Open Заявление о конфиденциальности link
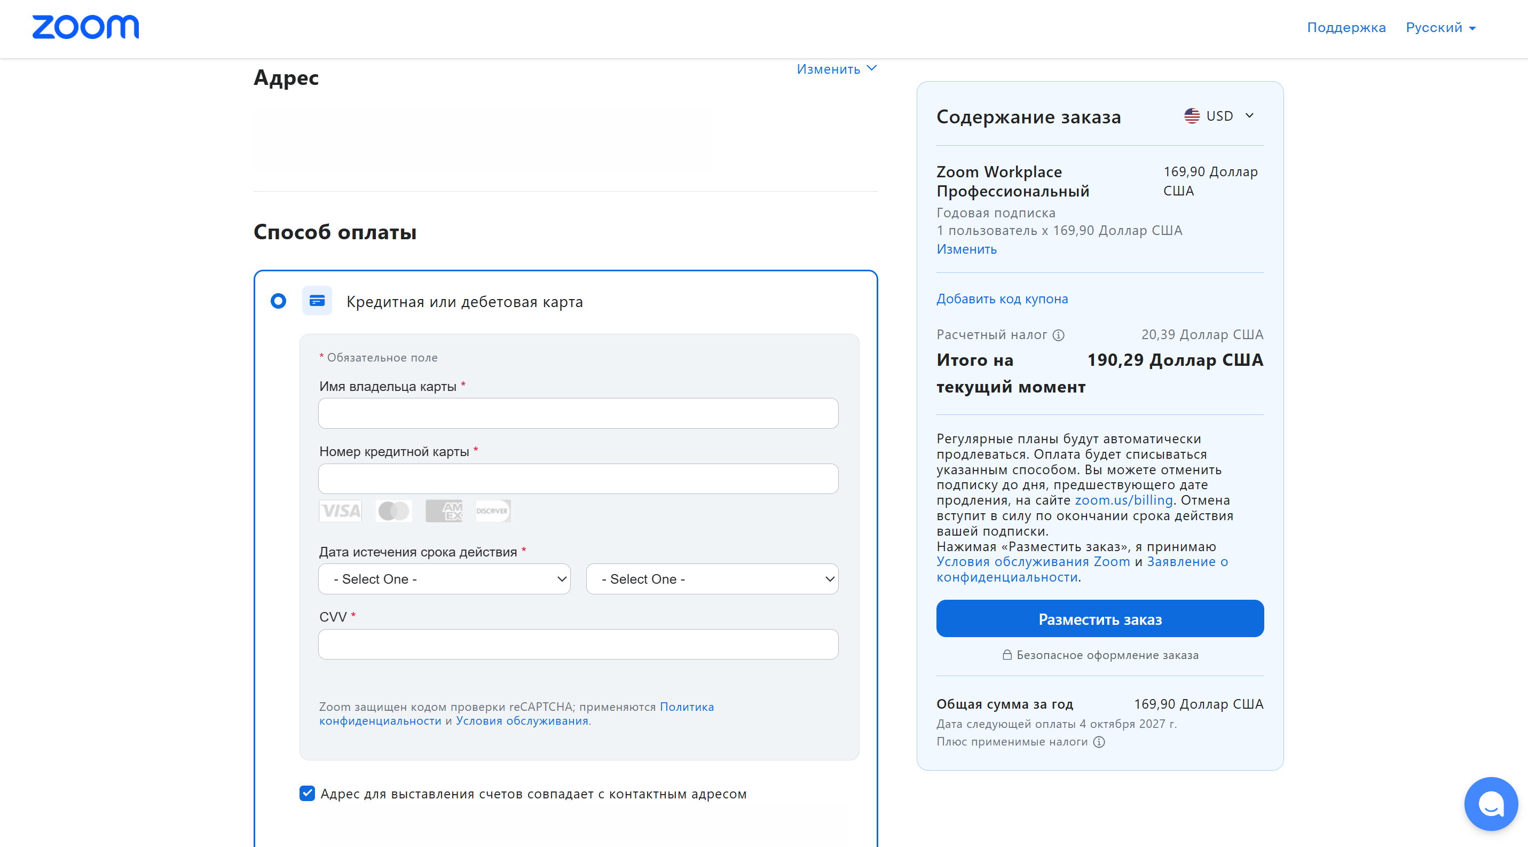This screenshot has height=847, width=1528. 1083,569
